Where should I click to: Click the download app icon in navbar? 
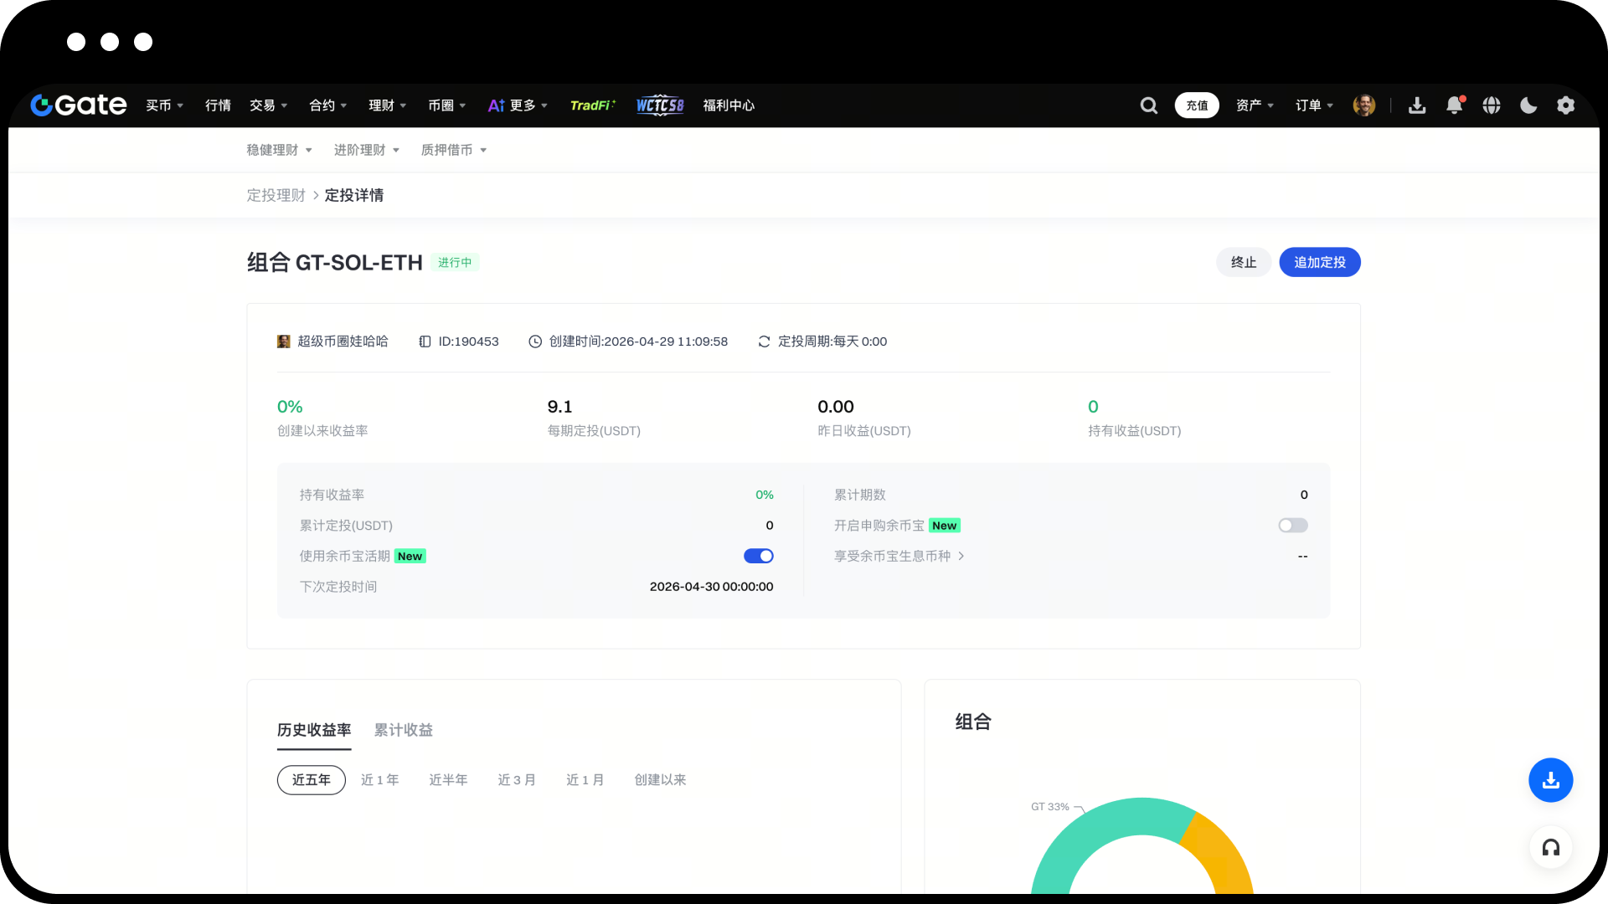(x=1417, y=105)
